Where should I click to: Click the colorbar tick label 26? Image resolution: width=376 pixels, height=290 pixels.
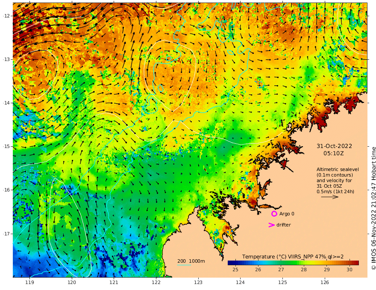click(x=258, y=270)
